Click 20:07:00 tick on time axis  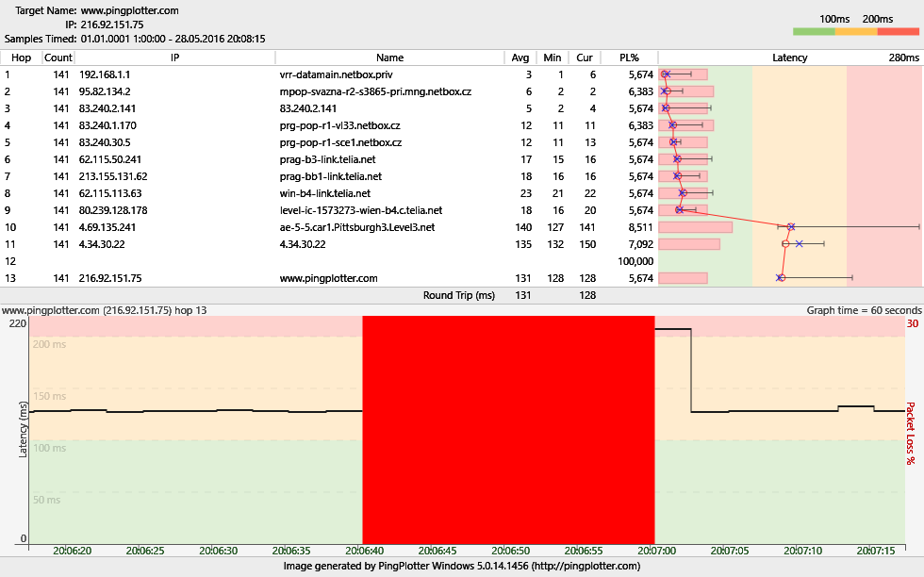coord(657,551)
